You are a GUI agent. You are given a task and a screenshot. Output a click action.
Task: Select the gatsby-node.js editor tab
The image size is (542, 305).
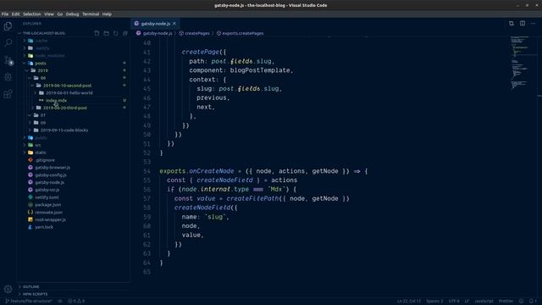point(155,24)
